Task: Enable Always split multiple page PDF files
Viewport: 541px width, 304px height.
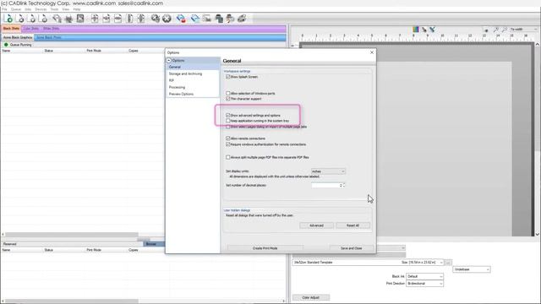Action: point(228,158)
